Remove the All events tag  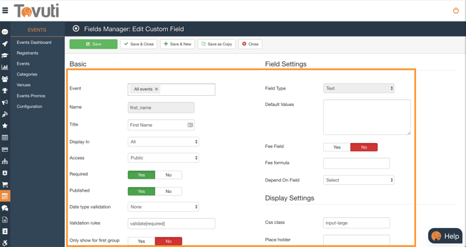[x=156, y=89]
